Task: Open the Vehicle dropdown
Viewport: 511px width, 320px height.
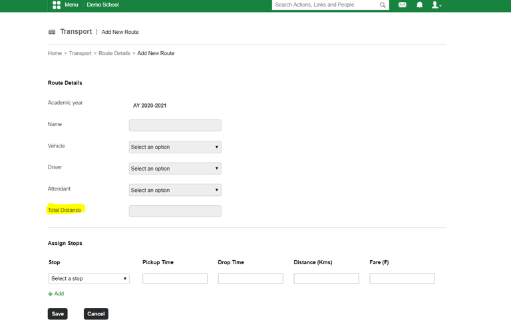Action: (x=175, y=147)
